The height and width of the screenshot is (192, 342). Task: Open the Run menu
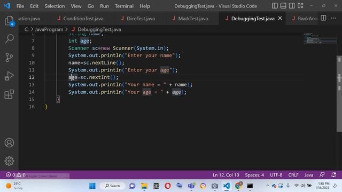coord(104,6)
